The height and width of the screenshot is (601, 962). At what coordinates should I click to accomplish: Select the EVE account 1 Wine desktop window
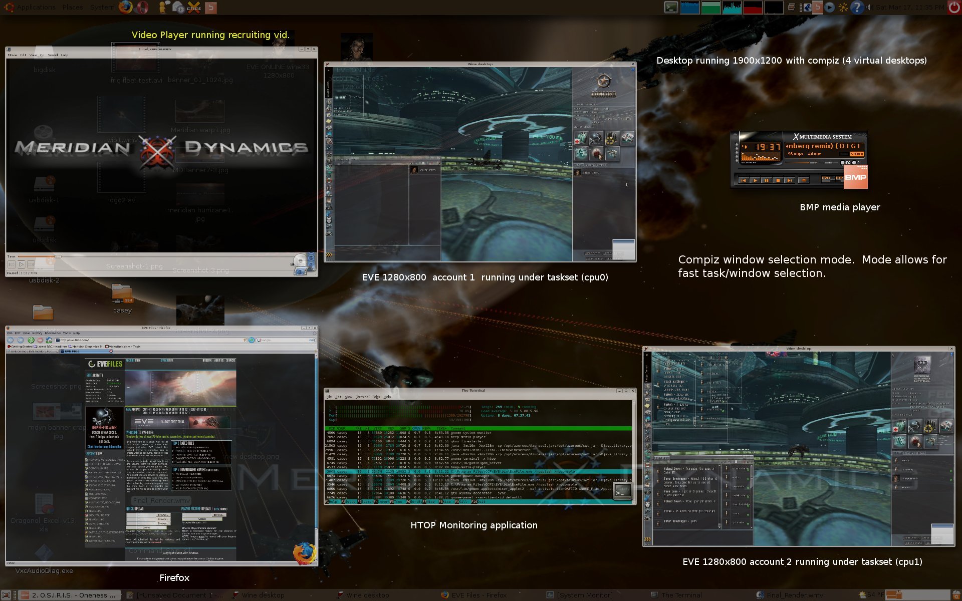pyautogui.click(x=480, y=161)
